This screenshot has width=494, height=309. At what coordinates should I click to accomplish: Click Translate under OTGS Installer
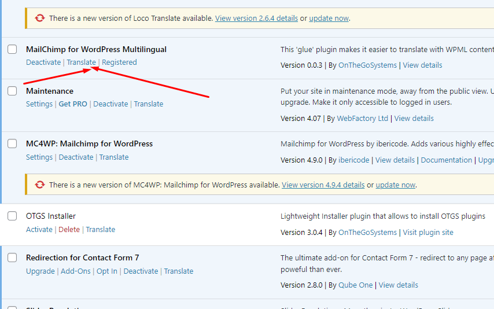pos(101,230)
